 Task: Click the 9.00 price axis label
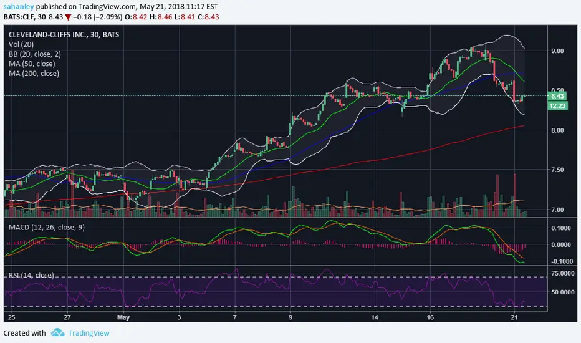[x=557, y=51]
